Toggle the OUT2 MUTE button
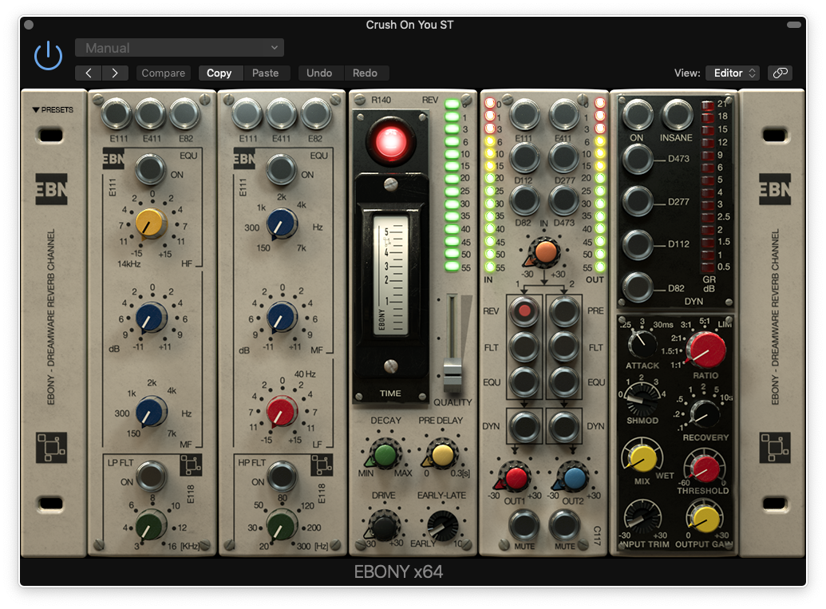Screen dimensions: 826x609 click(564, 524)
